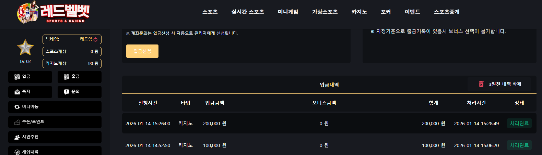
Task: Click the red power logout icon
Action: (x=95, y=39)
